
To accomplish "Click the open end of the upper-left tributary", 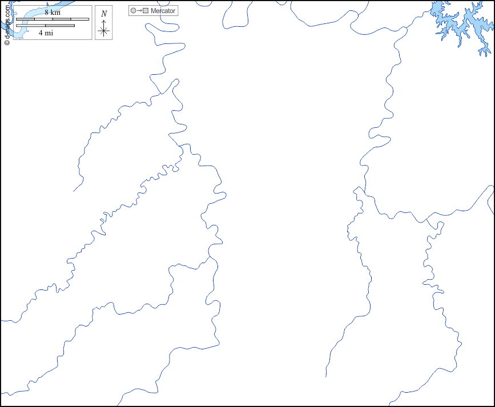I will (74, 191).
